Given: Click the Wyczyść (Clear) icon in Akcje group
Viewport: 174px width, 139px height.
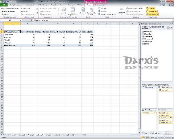Looking at the screenshot, I should pyautogui.click(x=99, y=8).
